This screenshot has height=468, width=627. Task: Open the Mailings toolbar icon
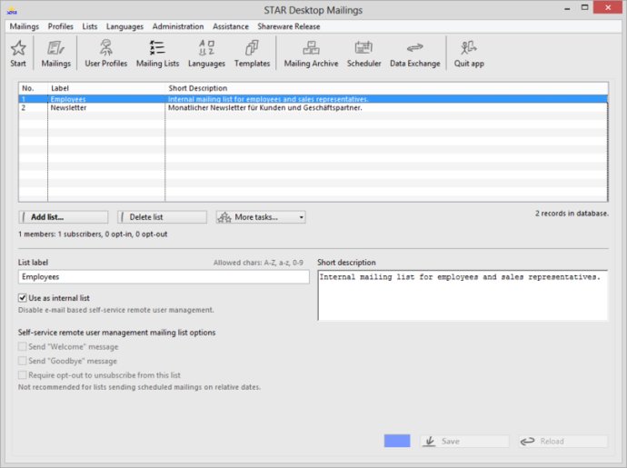[x=56, y=54]
